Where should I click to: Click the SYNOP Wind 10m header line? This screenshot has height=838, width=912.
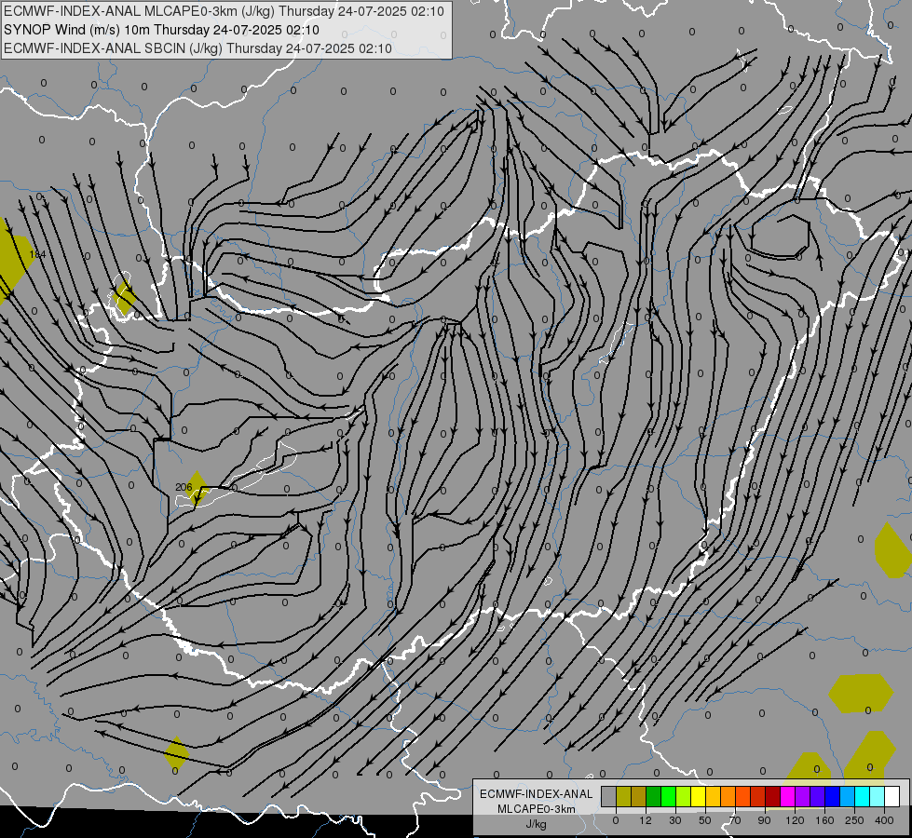click(161, 30)
